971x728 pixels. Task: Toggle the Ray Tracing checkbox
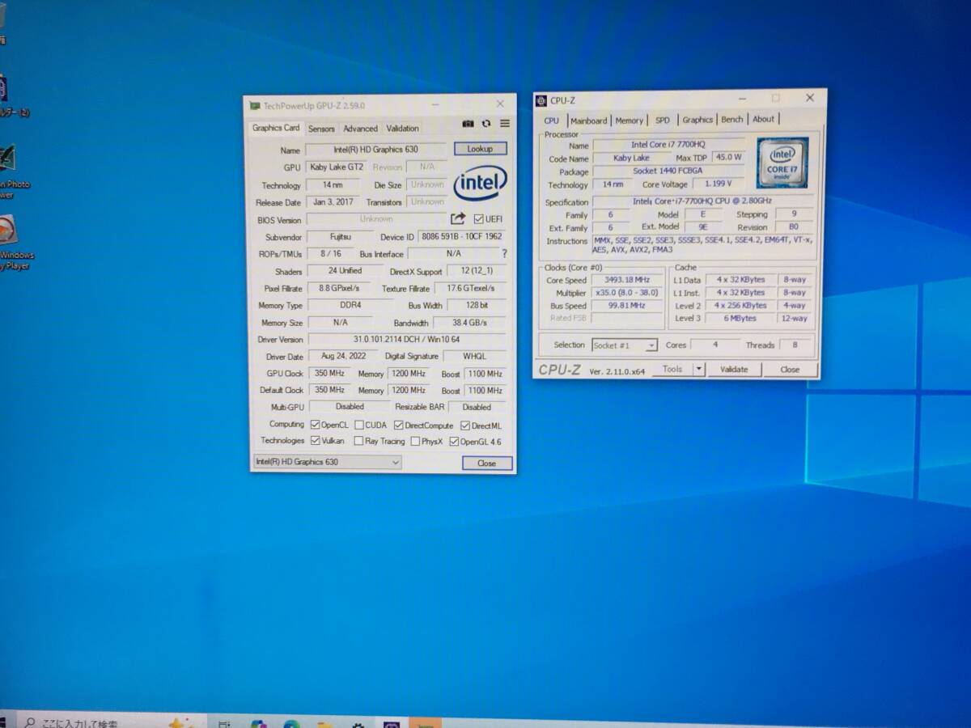358,442
